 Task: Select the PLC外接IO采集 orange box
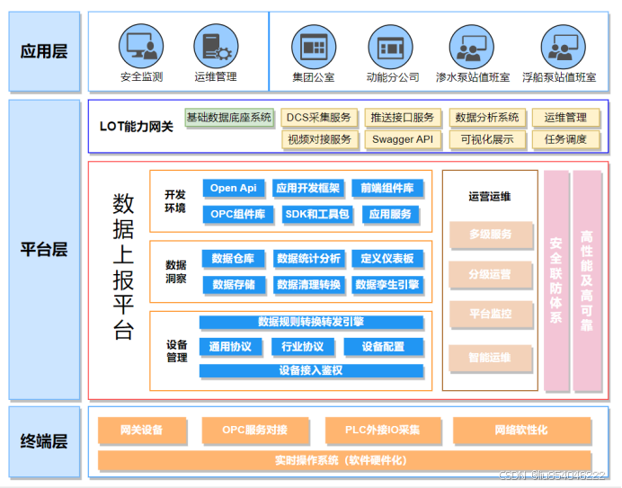coord(383,430)
